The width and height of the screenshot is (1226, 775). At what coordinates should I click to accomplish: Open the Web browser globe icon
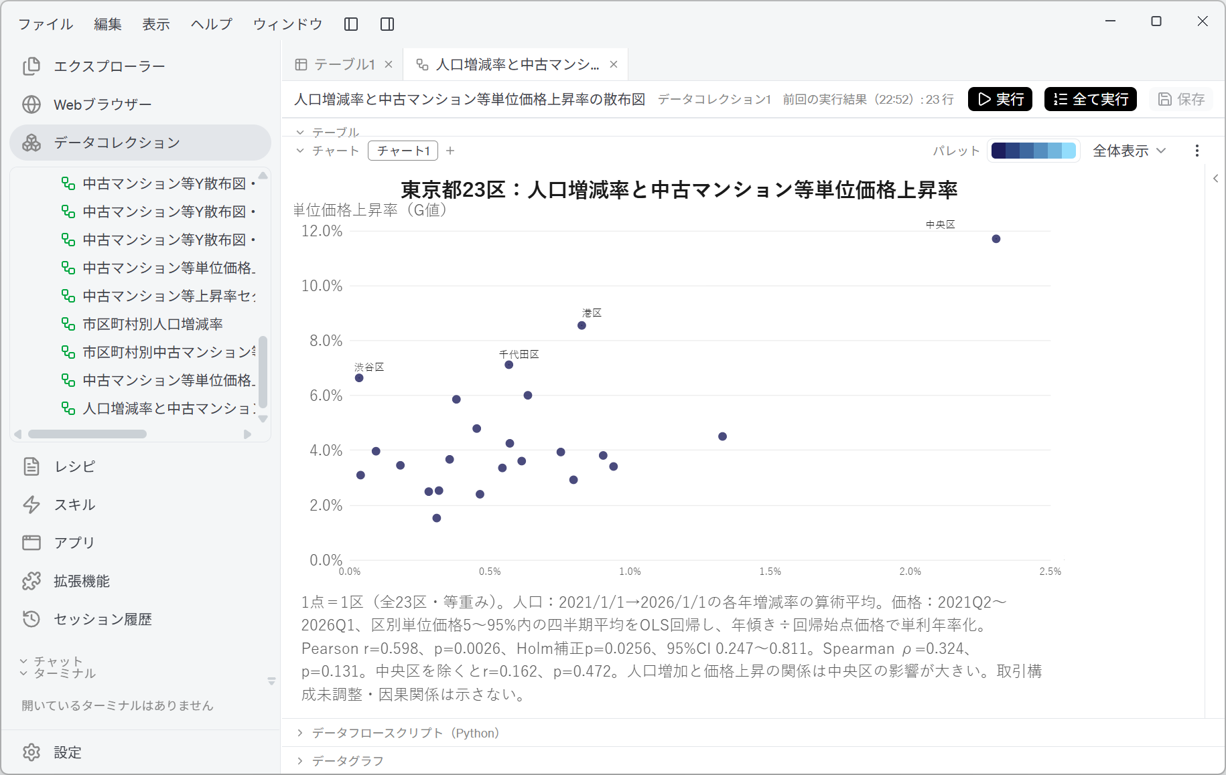tap(31, 104)
